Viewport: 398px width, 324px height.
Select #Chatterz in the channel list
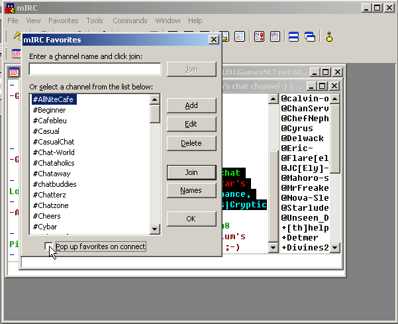click(50, 195)
